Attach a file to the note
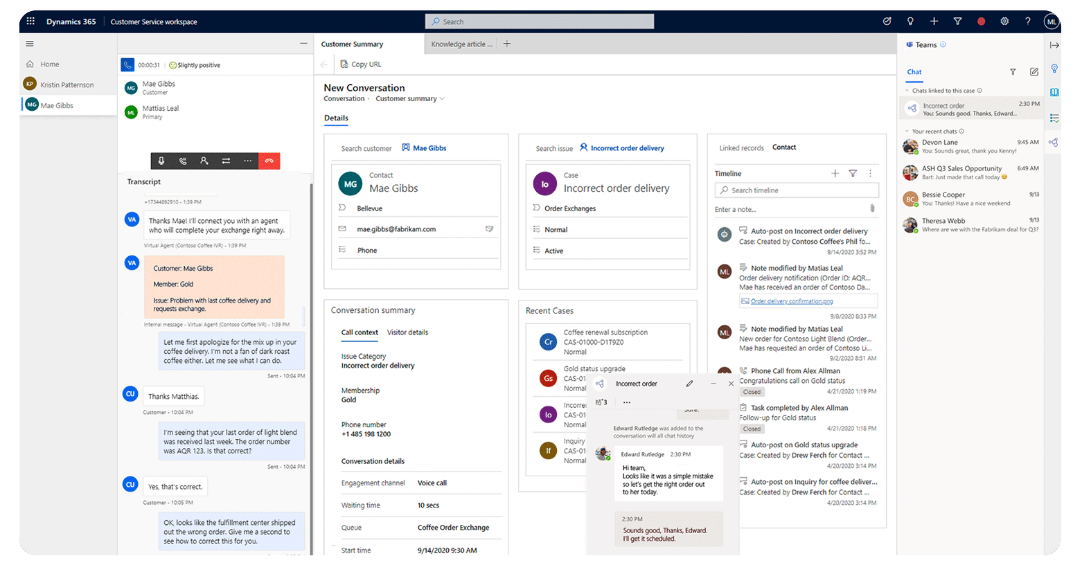1082x565 pixels. pyautogui.click(x=872, y=208)
